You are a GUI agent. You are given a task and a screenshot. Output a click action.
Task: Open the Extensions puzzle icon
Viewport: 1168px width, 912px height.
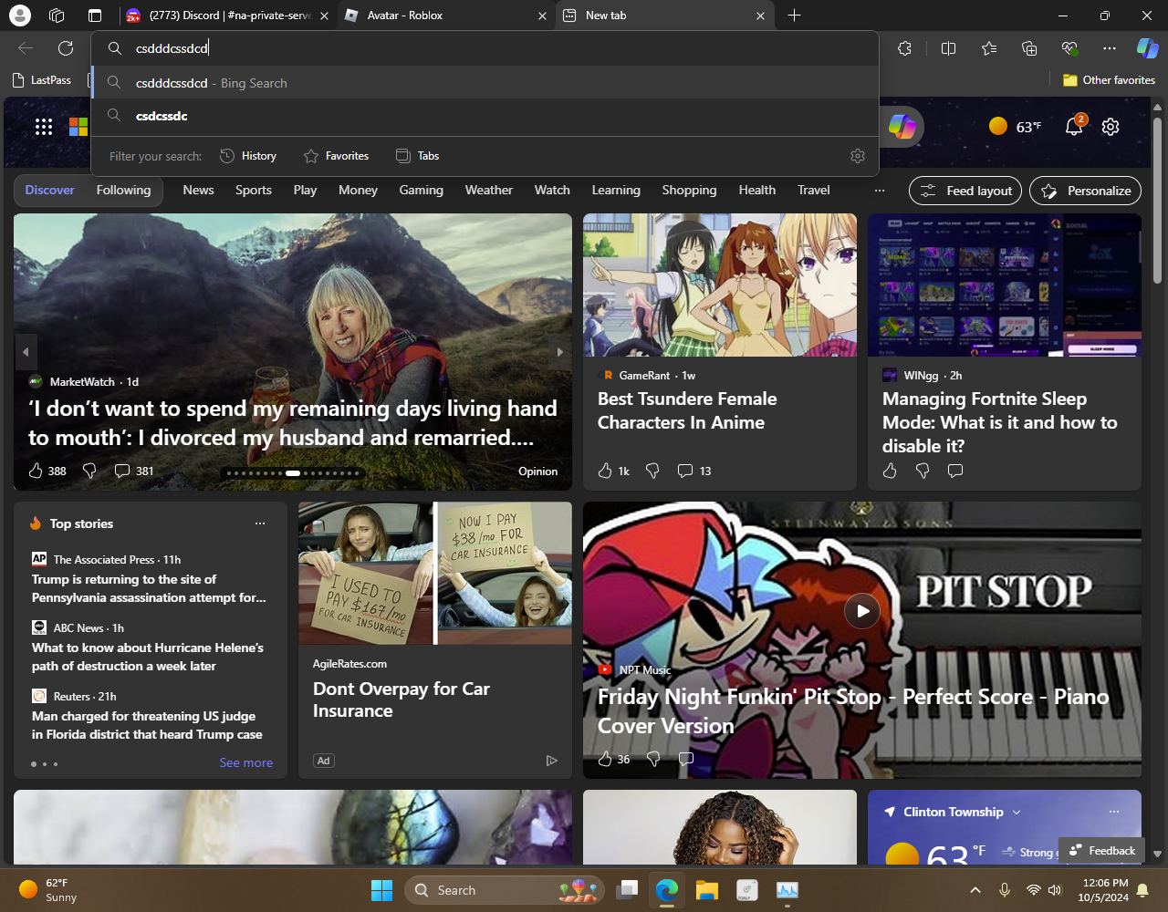[x=904, y=48]
